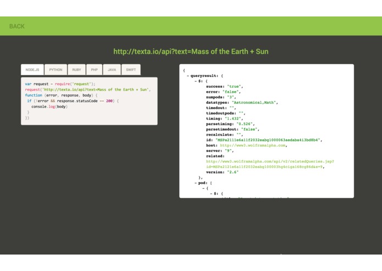Click the timing value "1.432"

click(x=233, y=118)
